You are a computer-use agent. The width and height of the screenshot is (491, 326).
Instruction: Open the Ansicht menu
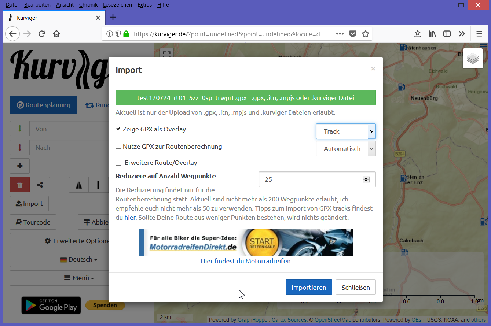[x=65, y=5]
